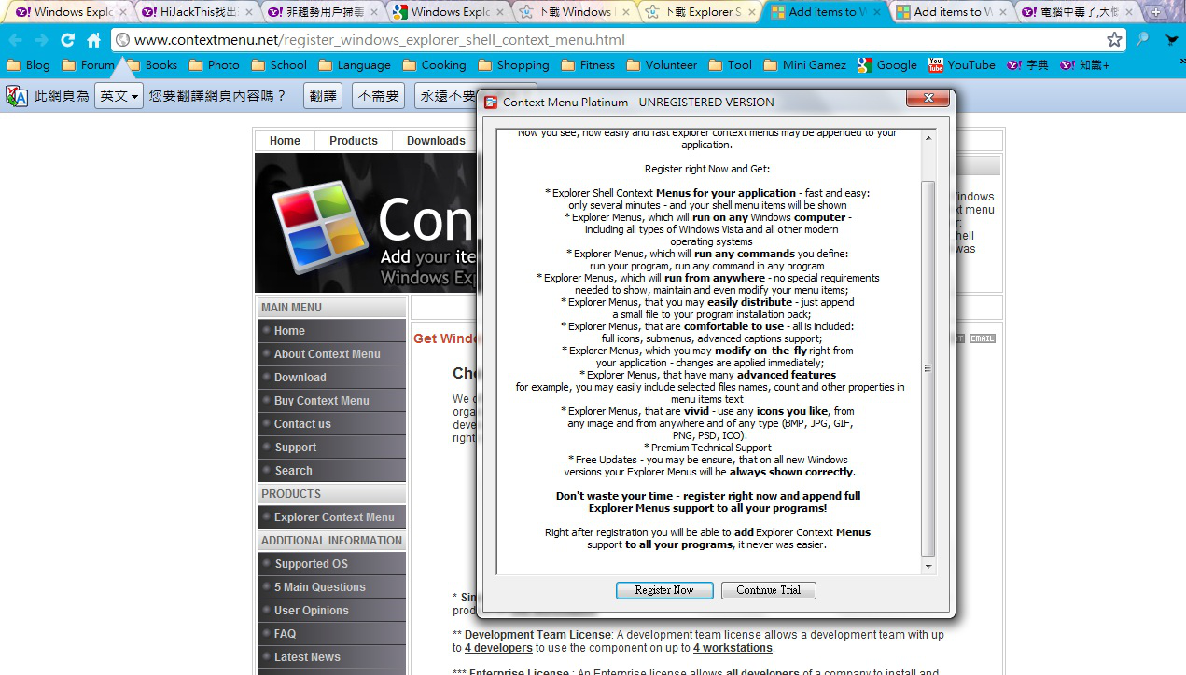
Task: Go to browser home page icon
Action: (93, 40)
